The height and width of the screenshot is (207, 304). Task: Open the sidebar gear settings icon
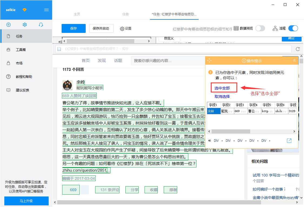pos(25,25)
